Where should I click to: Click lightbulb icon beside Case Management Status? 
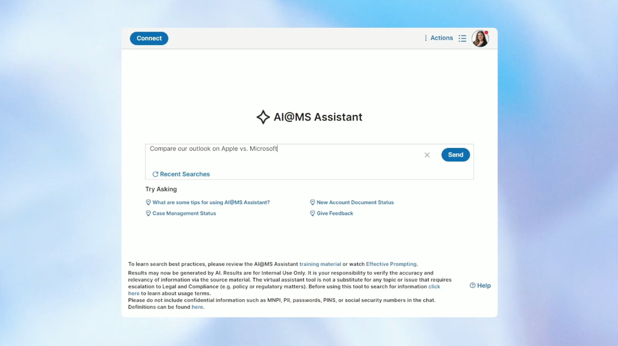148,213
